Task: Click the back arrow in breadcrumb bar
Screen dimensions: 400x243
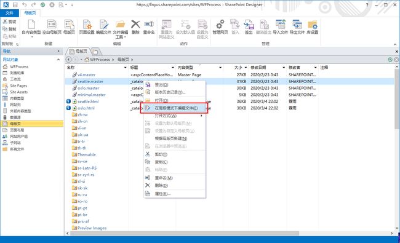Action: coord(68,60)
